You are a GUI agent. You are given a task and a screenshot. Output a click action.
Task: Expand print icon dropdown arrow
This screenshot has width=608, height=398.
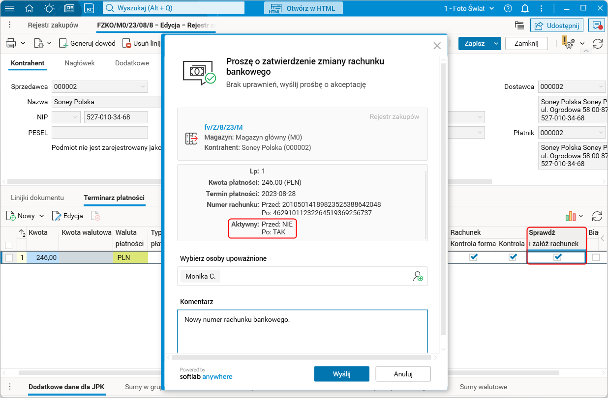tap(23, 43)
